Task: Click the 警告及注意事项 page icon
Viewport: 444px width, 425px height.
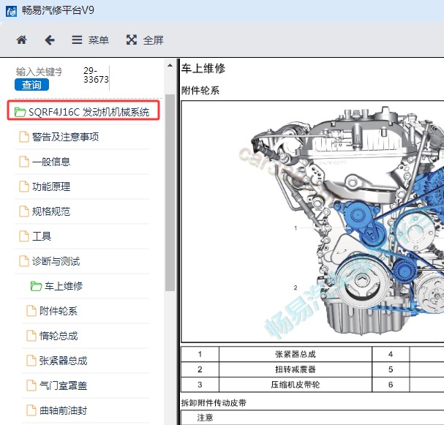Action: 24,137
